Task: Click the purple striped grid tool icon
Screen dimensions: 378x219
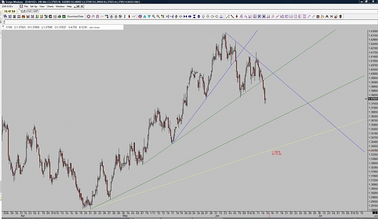Action: tap(304, 16)
